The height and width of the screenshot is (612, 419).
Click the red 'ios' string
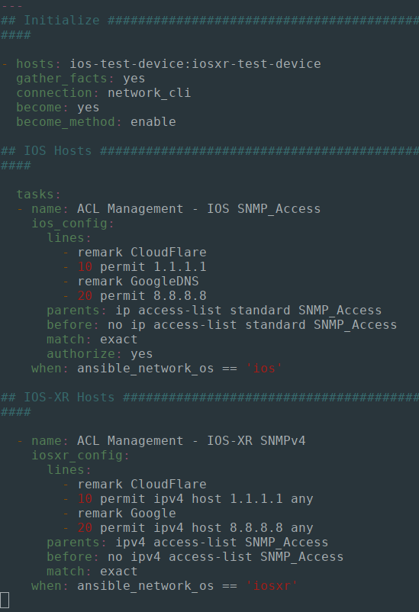tap(264, 368)
